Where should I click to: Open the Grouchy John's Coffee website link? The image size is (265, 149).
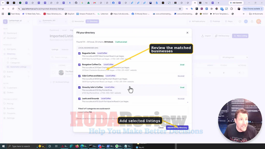(x=118, y=93)
